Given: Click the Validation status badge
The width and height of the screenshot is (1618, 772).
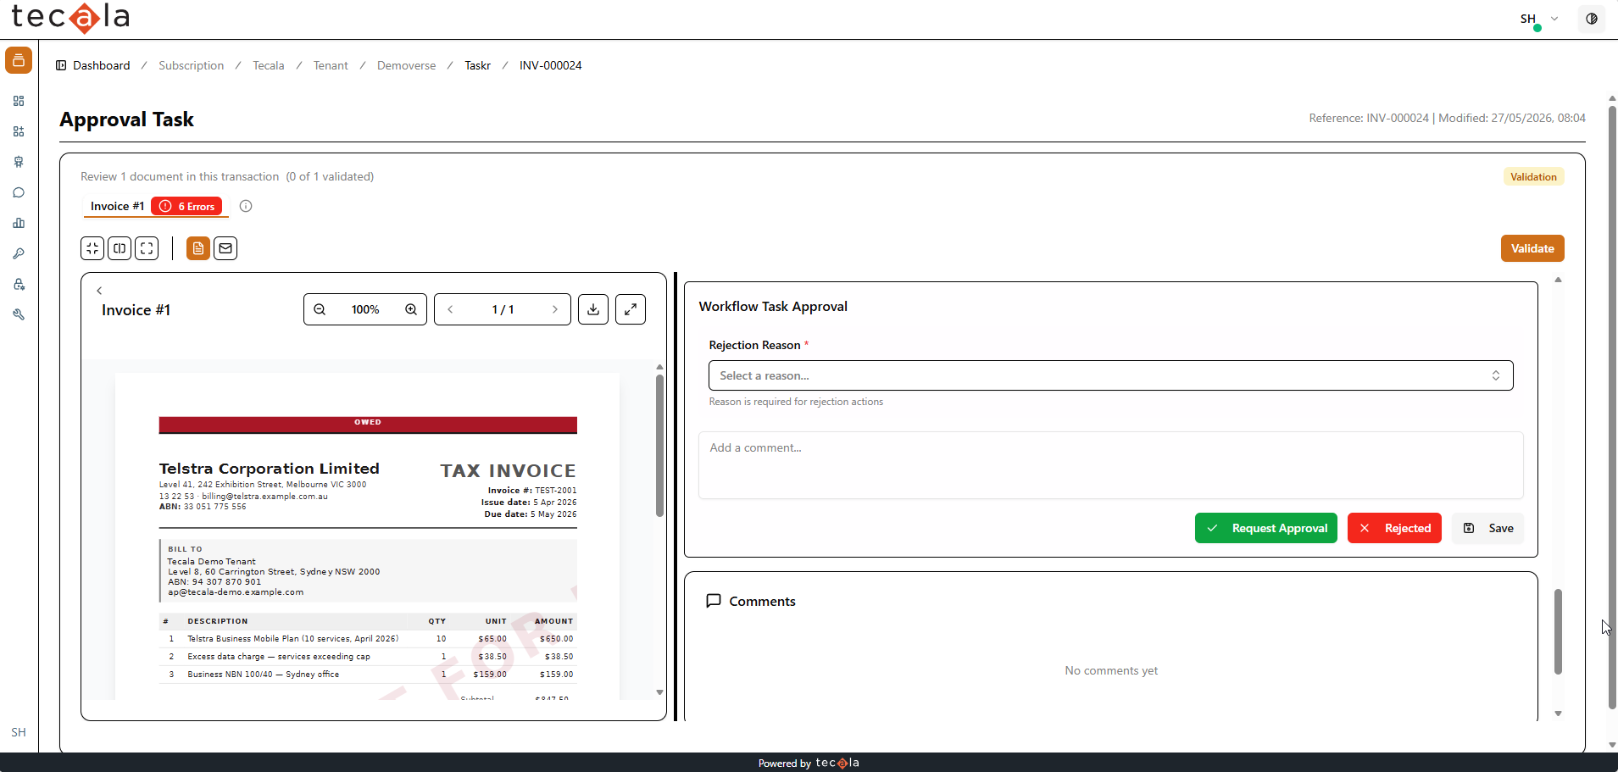Looking at the screenshot, I should coord(1533,176).
